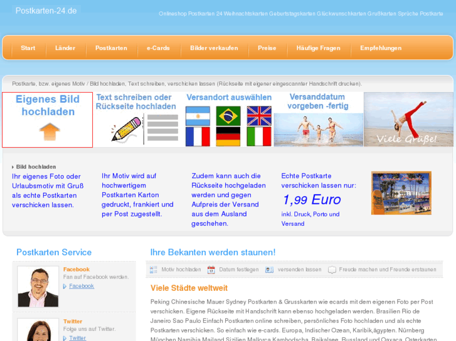Select the France flag

[198, 136]
